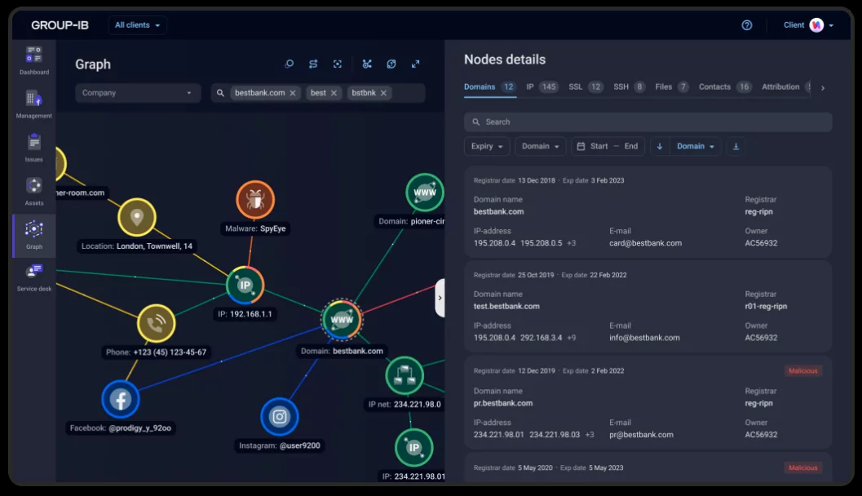Remove the bstbnk search tag
The image size is (862, 496).
click(383, 93)
